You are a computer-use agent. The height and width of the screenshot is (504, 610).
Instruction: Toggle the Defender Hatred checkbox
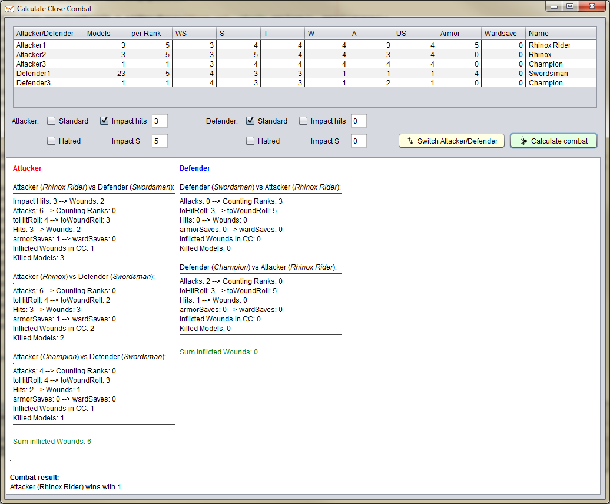(251, 141)
